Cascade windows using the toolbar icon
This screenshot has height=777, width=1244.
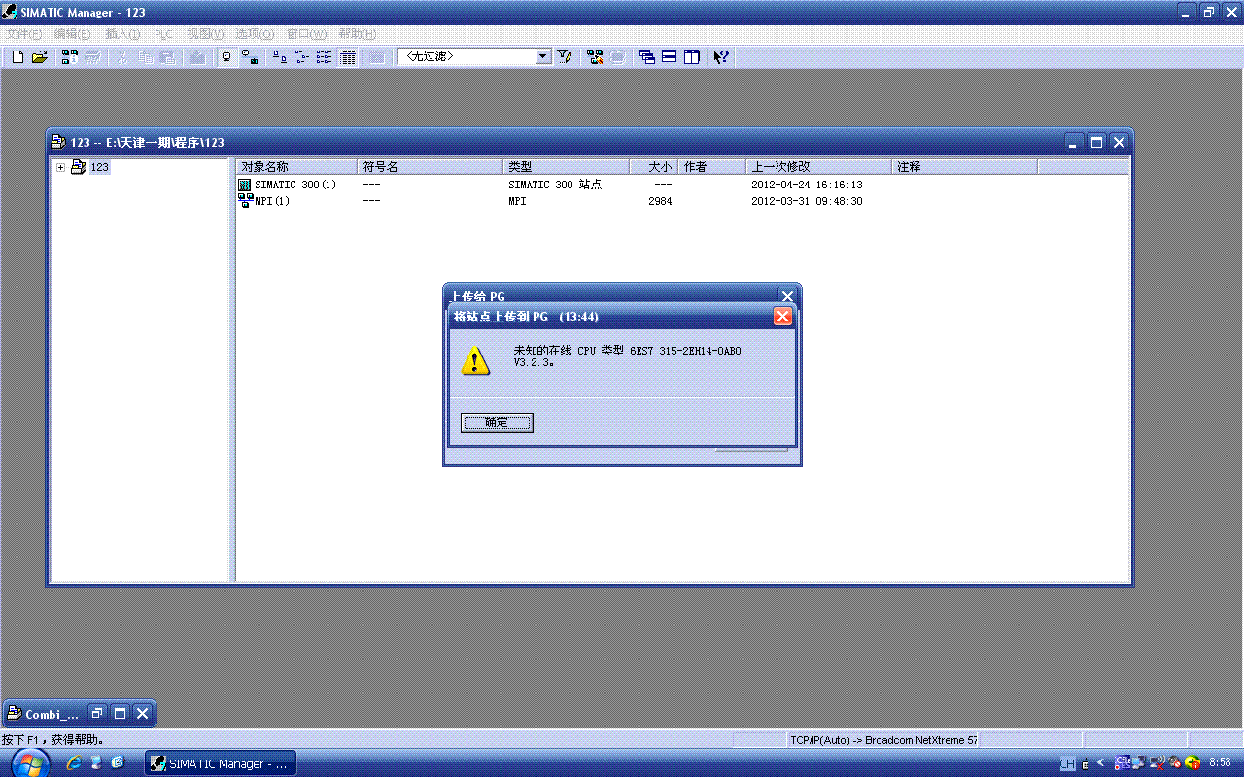pyautogui.click(x=647, y=57)
